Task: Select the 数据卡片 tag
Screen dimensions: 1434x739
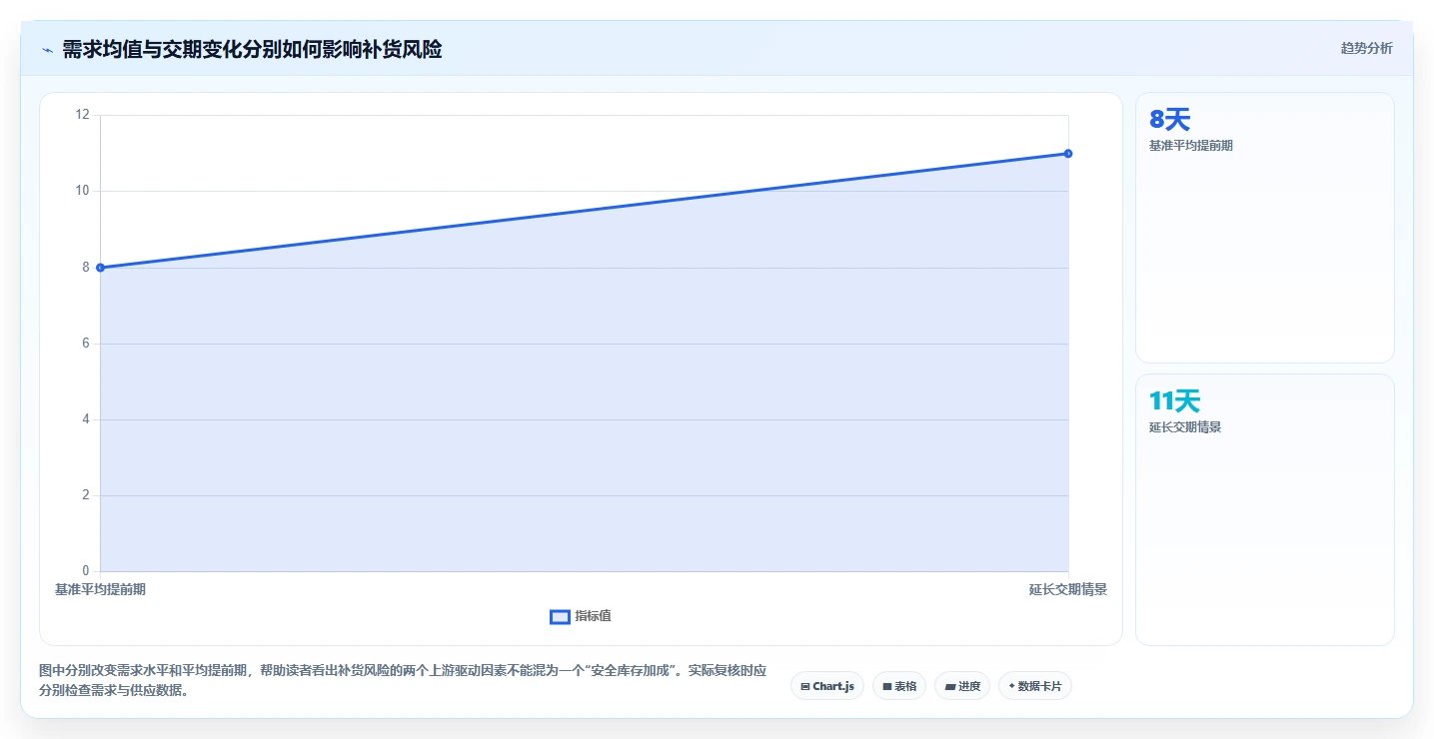Action: (1035, 686)
